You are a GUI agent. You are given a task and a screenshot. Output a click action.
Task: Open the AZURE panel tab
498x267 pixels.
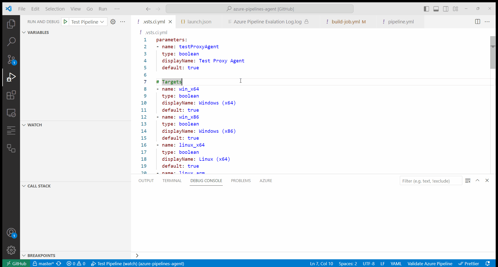[266, 181]
